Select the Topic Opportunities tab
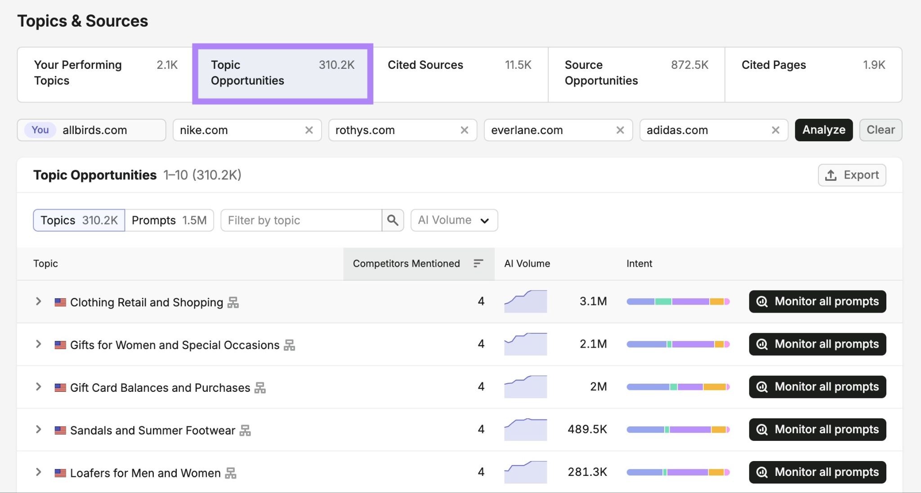The width and height of the screenshot is (921, 493). coord(283,74)
